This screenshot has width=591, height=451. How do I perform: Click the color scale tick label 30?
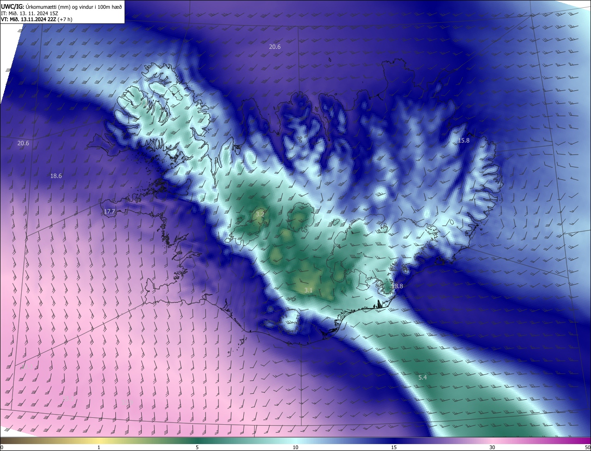click(492, 447)
